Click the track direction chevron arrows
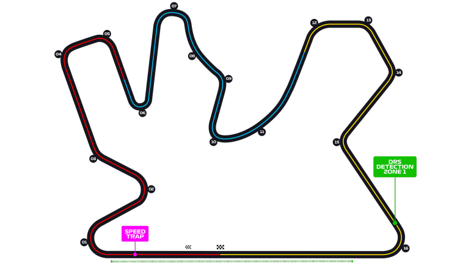 [x=188, y=247]
